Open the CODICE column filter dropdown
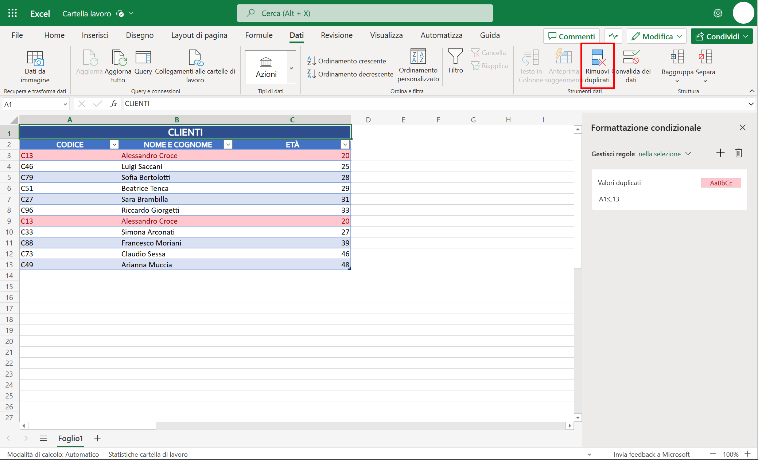 [114, 144]
